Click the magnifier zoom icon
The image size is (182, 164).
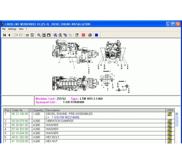[x=39, y=35]
